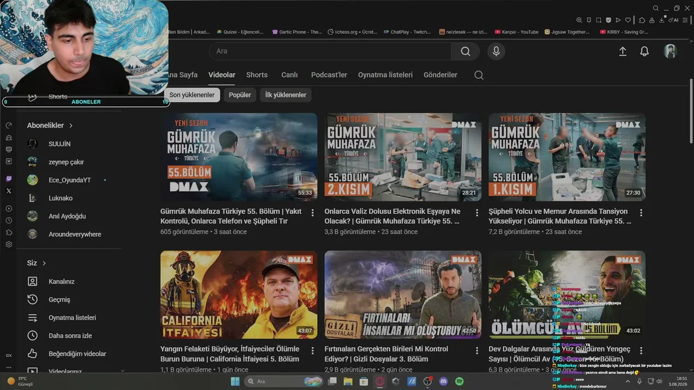Switch to the Canlı tab
The width and height of the screenshot is (694, 390).
290,75
